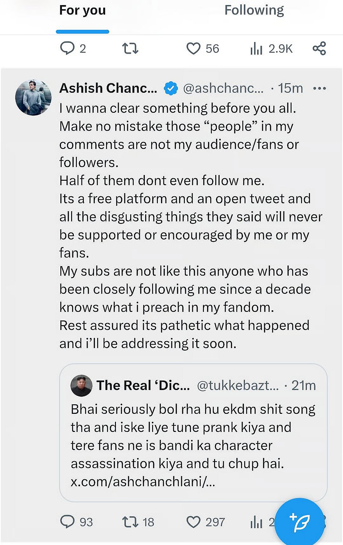Screen dimensions: 343x545
Task: Switch to the Following tab
Action: point(254,11)
